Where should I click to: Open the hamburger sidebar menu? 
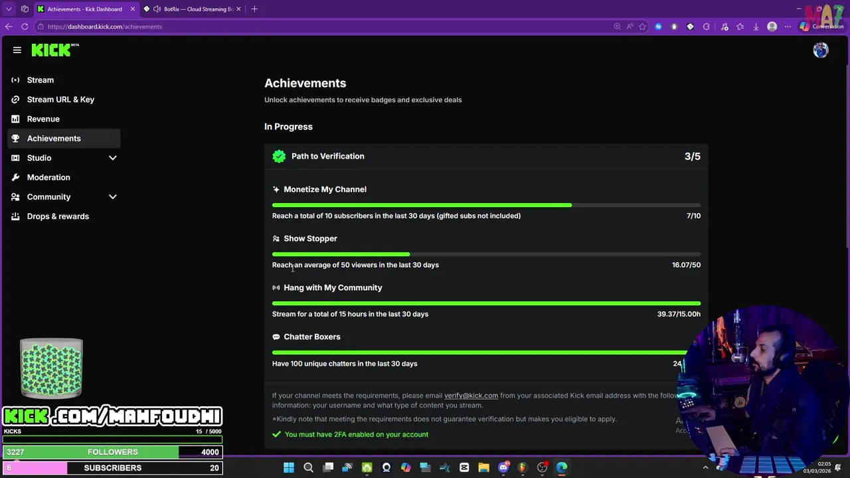pos(17,50)
